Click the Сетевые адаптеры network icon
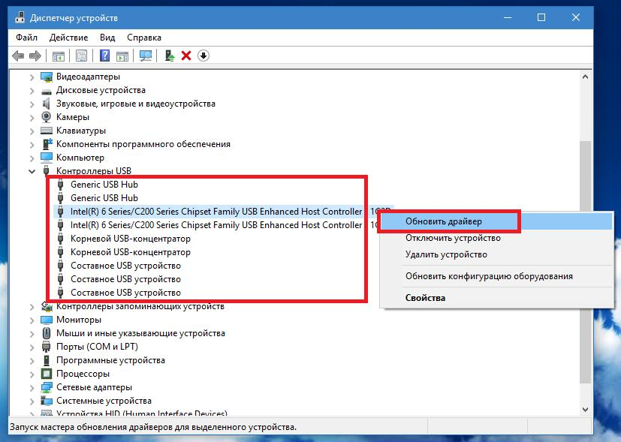 click(47, 387)
